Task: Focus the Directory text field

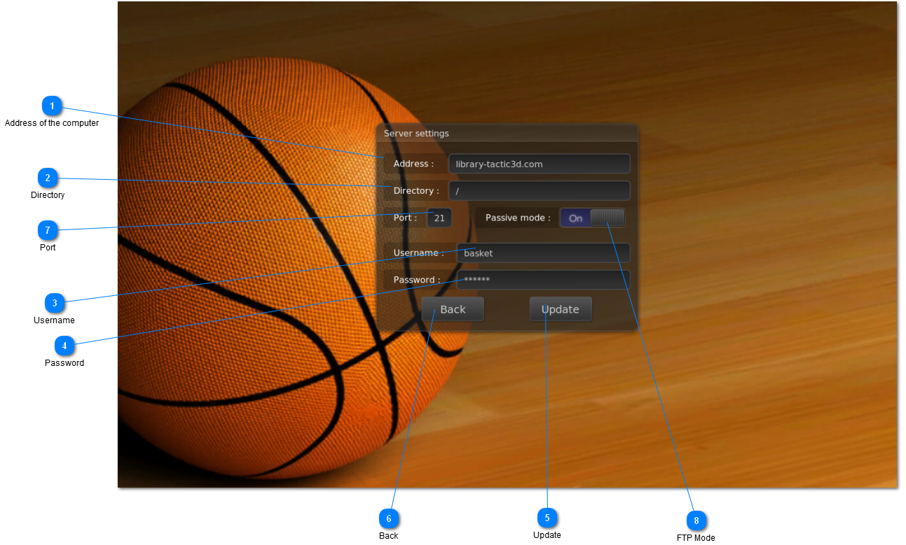Action: point(539,191)
